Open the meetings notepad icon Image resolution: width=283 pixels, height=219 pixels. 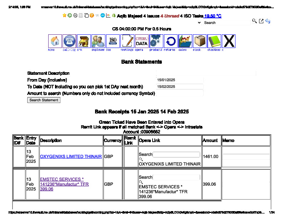pos(127,41)
